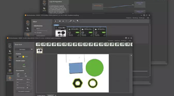Open the fifth sidebar section, above the highlighted entry
The width and height of the screenshot is (174, 96).
pyautogui.click(x=10, y=71)
